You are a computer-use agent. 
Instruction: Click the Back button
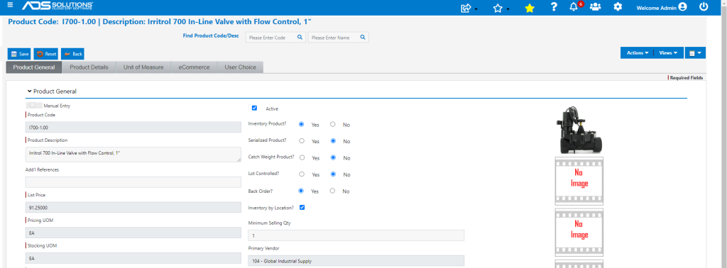point(73,54)
